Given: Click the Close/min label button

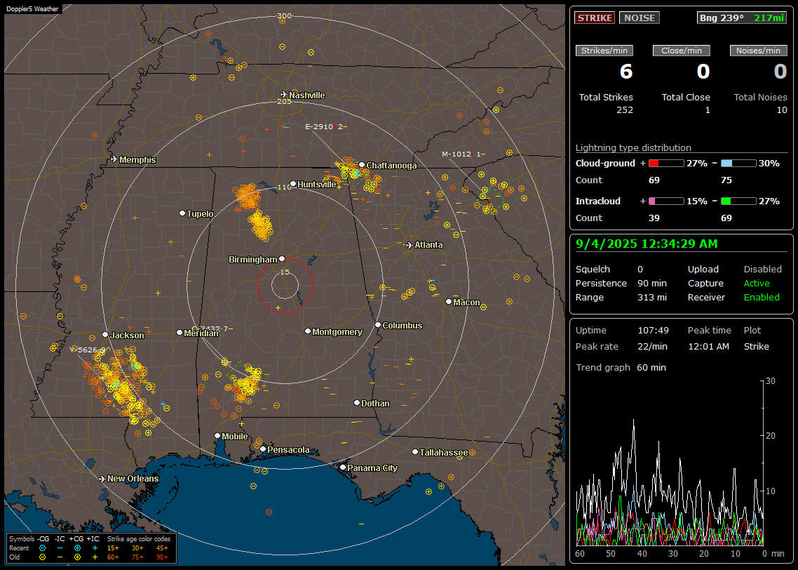Looking at the screenshot, I should pos(682,51).
